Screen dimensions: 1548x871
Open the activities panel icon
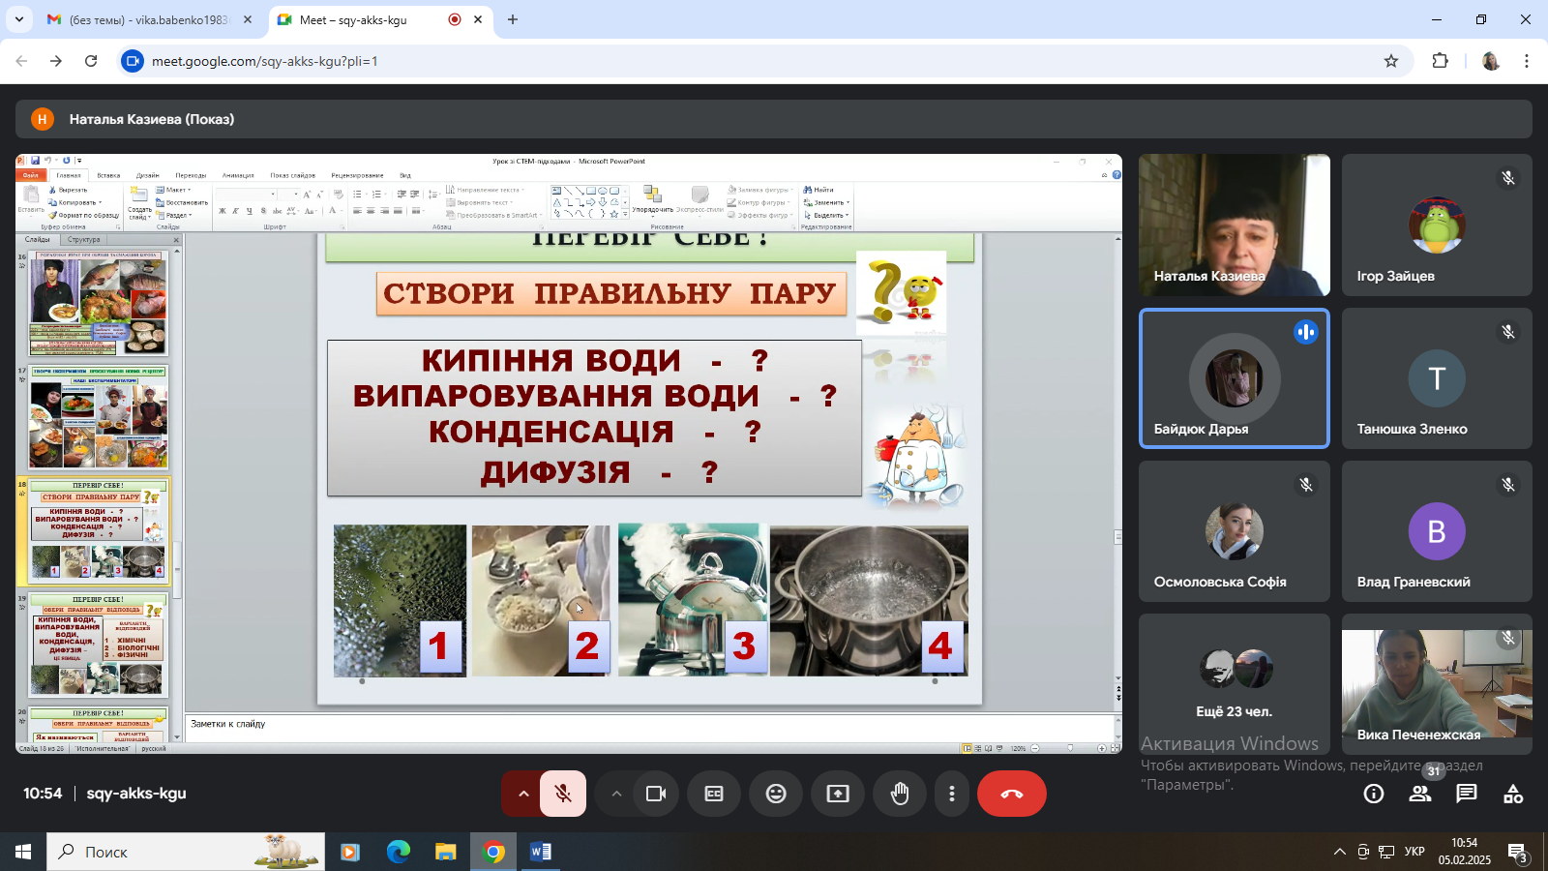point(1513,794)
